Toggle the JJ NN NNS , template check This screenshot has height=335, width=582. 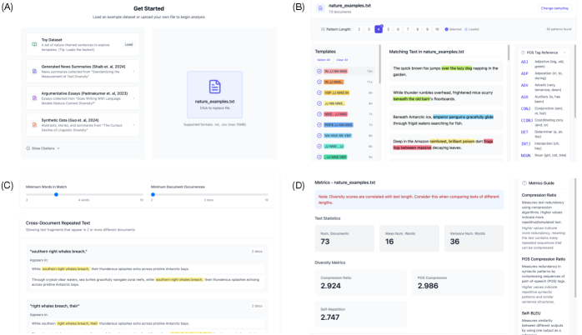tap(319, 103)
